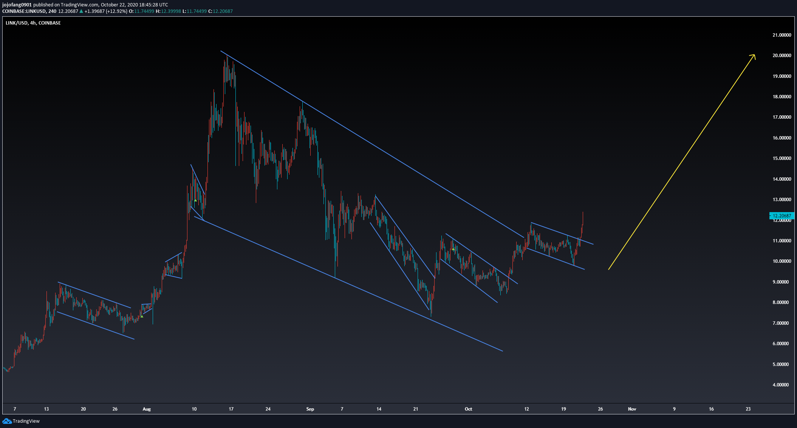Click the TradingView.com text in the header
797x428 pixels.
80,5
